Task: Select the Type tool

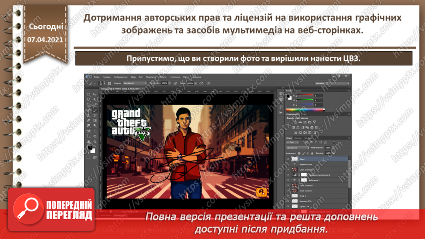Action: click(x=95, y=131)
